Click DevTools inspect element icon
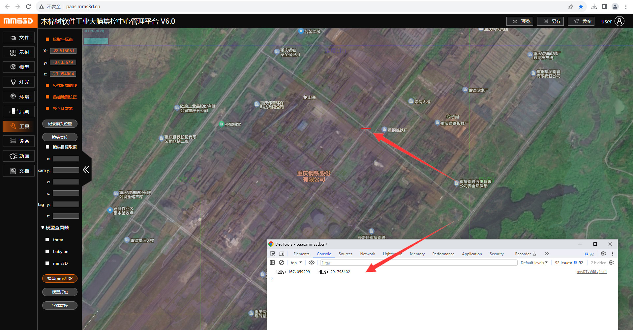Viewport: 633px width, 330px height. [272, 254]
